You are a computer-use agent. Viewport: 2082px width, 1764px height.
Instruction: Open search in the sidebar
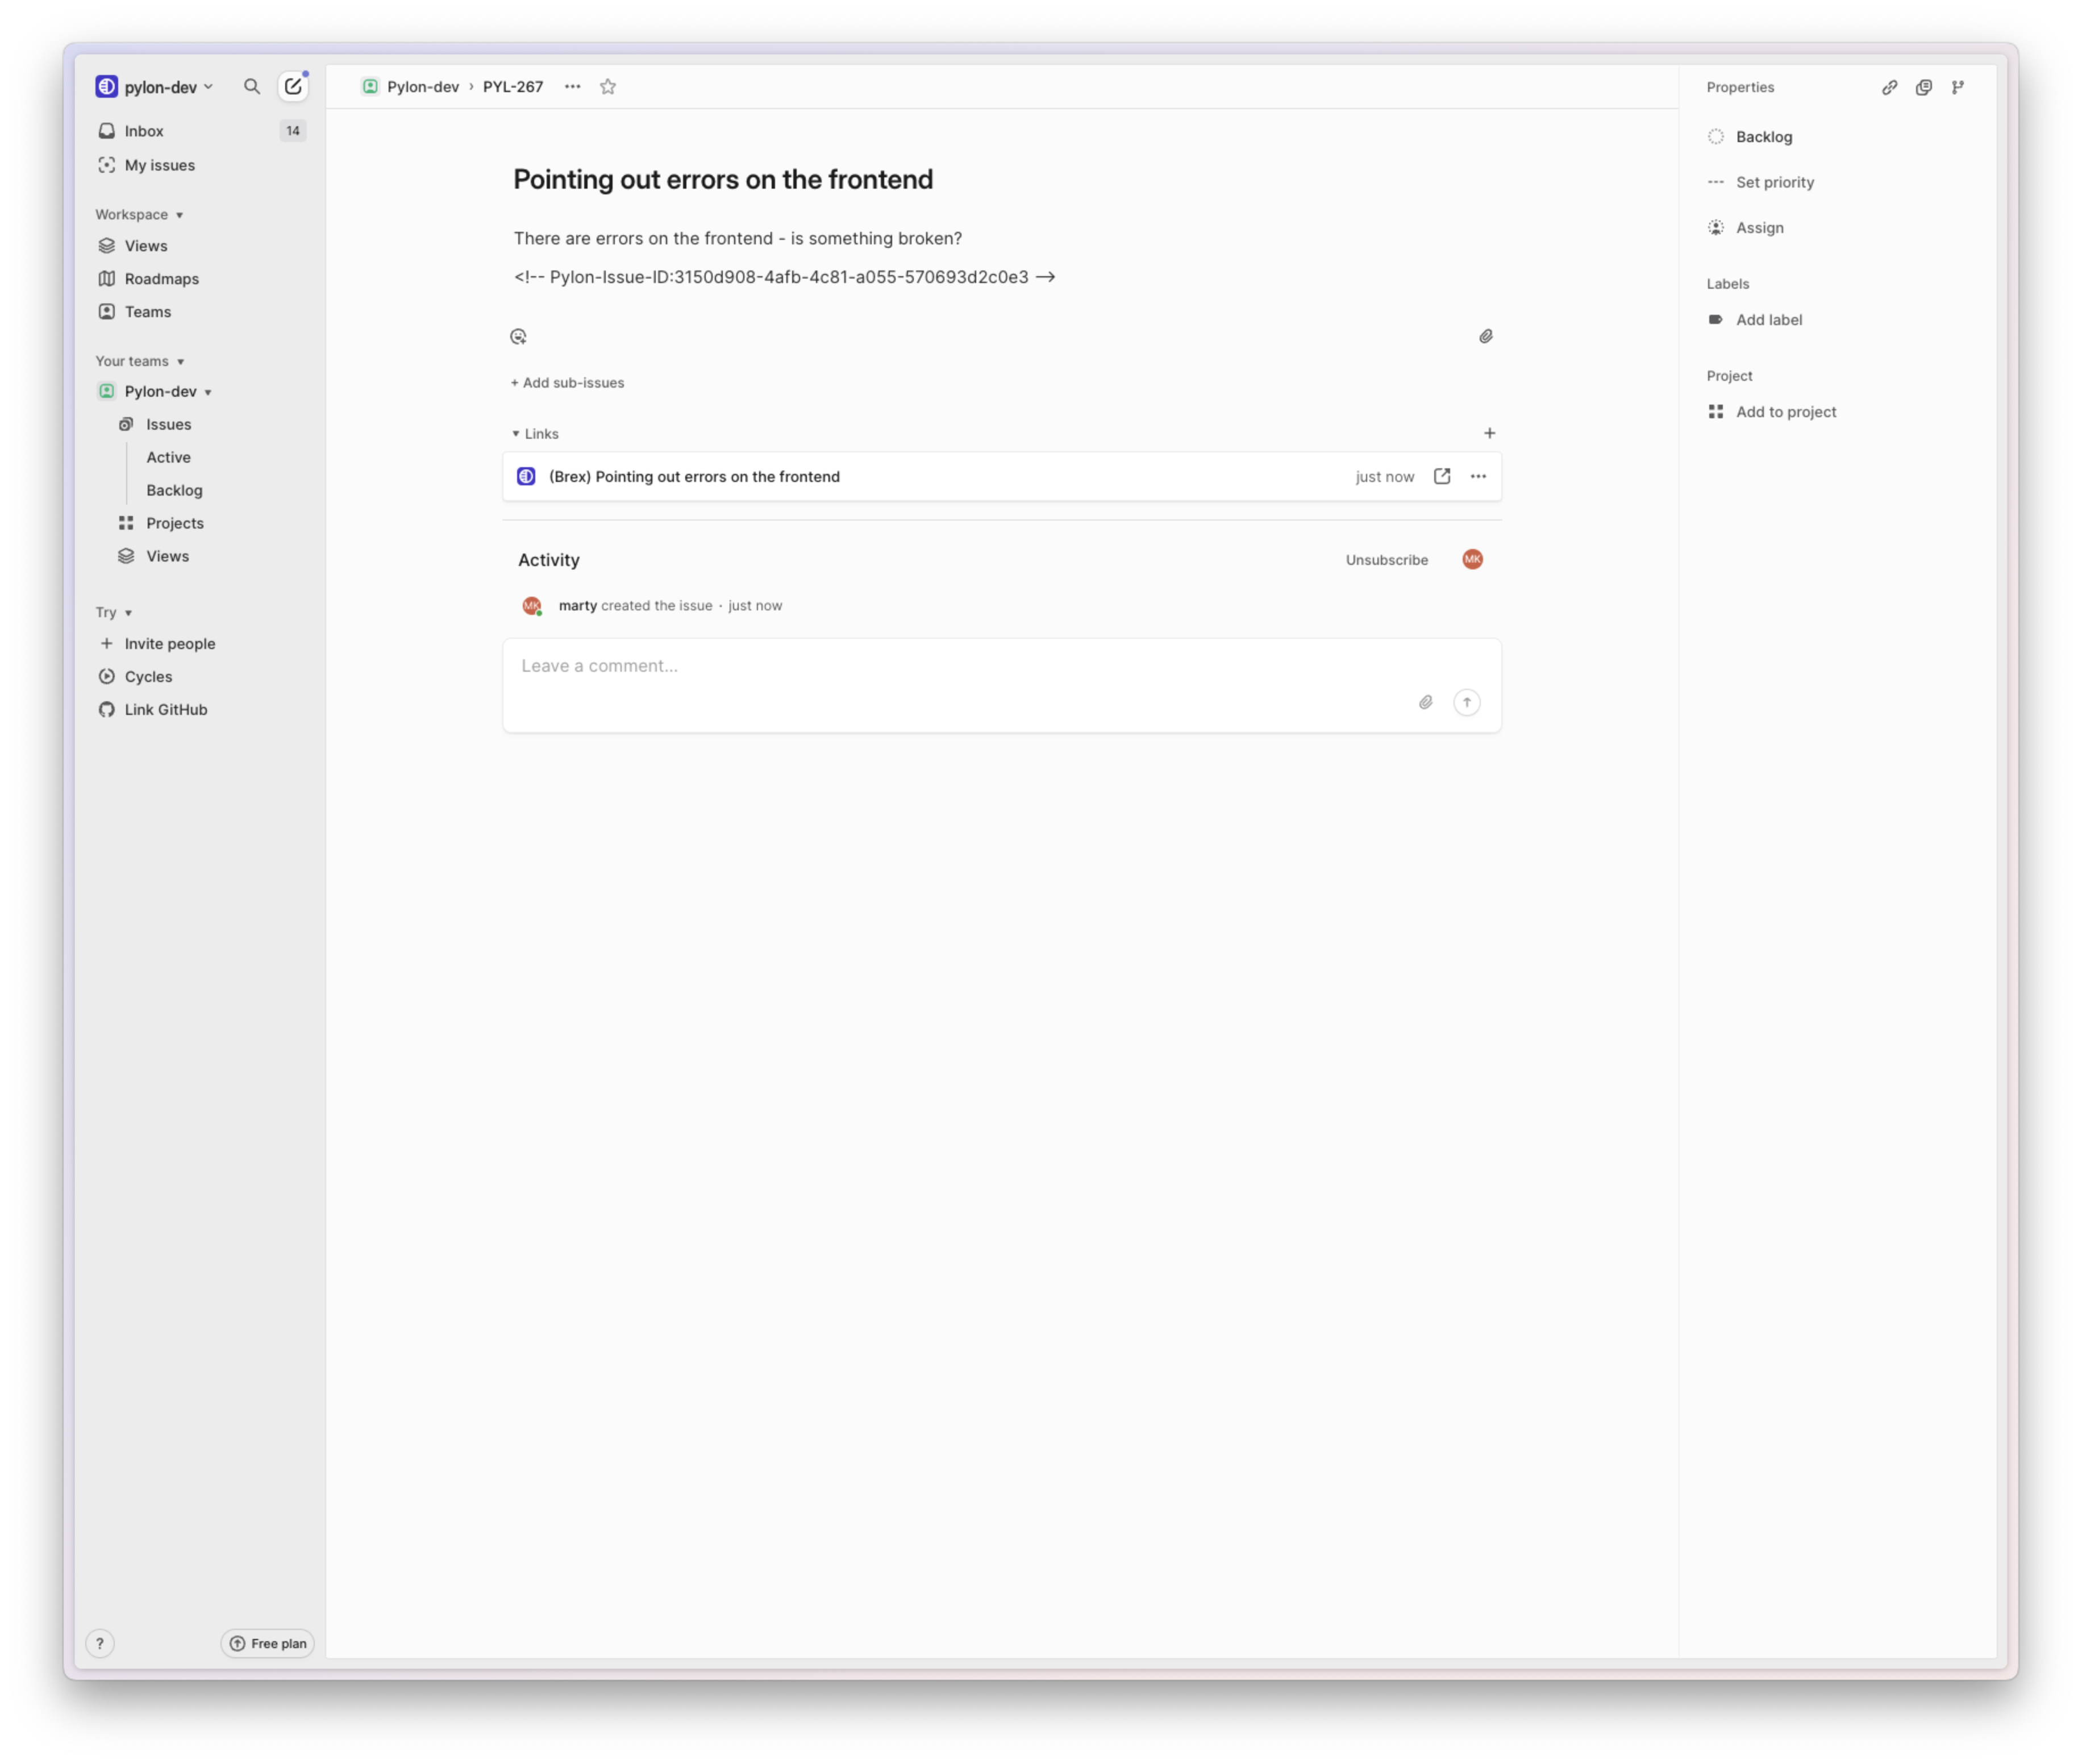click(x=252, y=87)
